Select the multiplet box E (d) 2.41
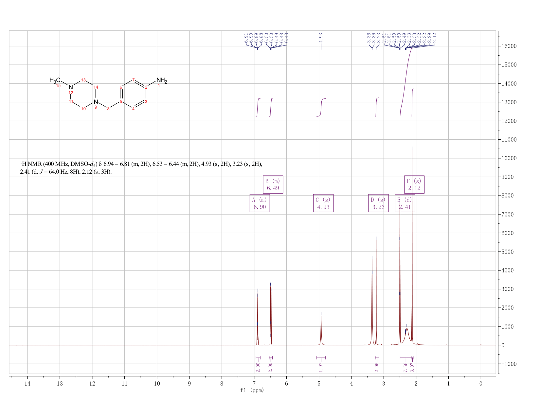This screenshot has width=540, height=417. point(405,203)
